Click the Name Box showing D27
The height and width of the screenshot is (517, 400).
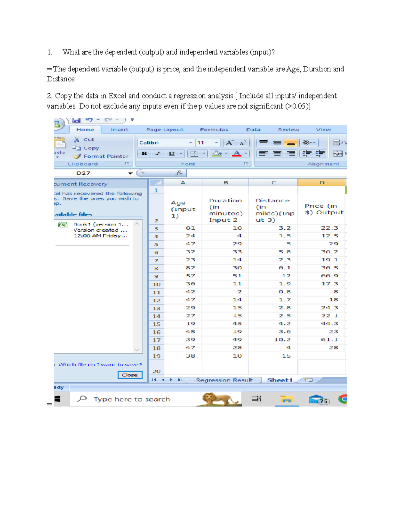pyautogui.click(x=90, y=173)
